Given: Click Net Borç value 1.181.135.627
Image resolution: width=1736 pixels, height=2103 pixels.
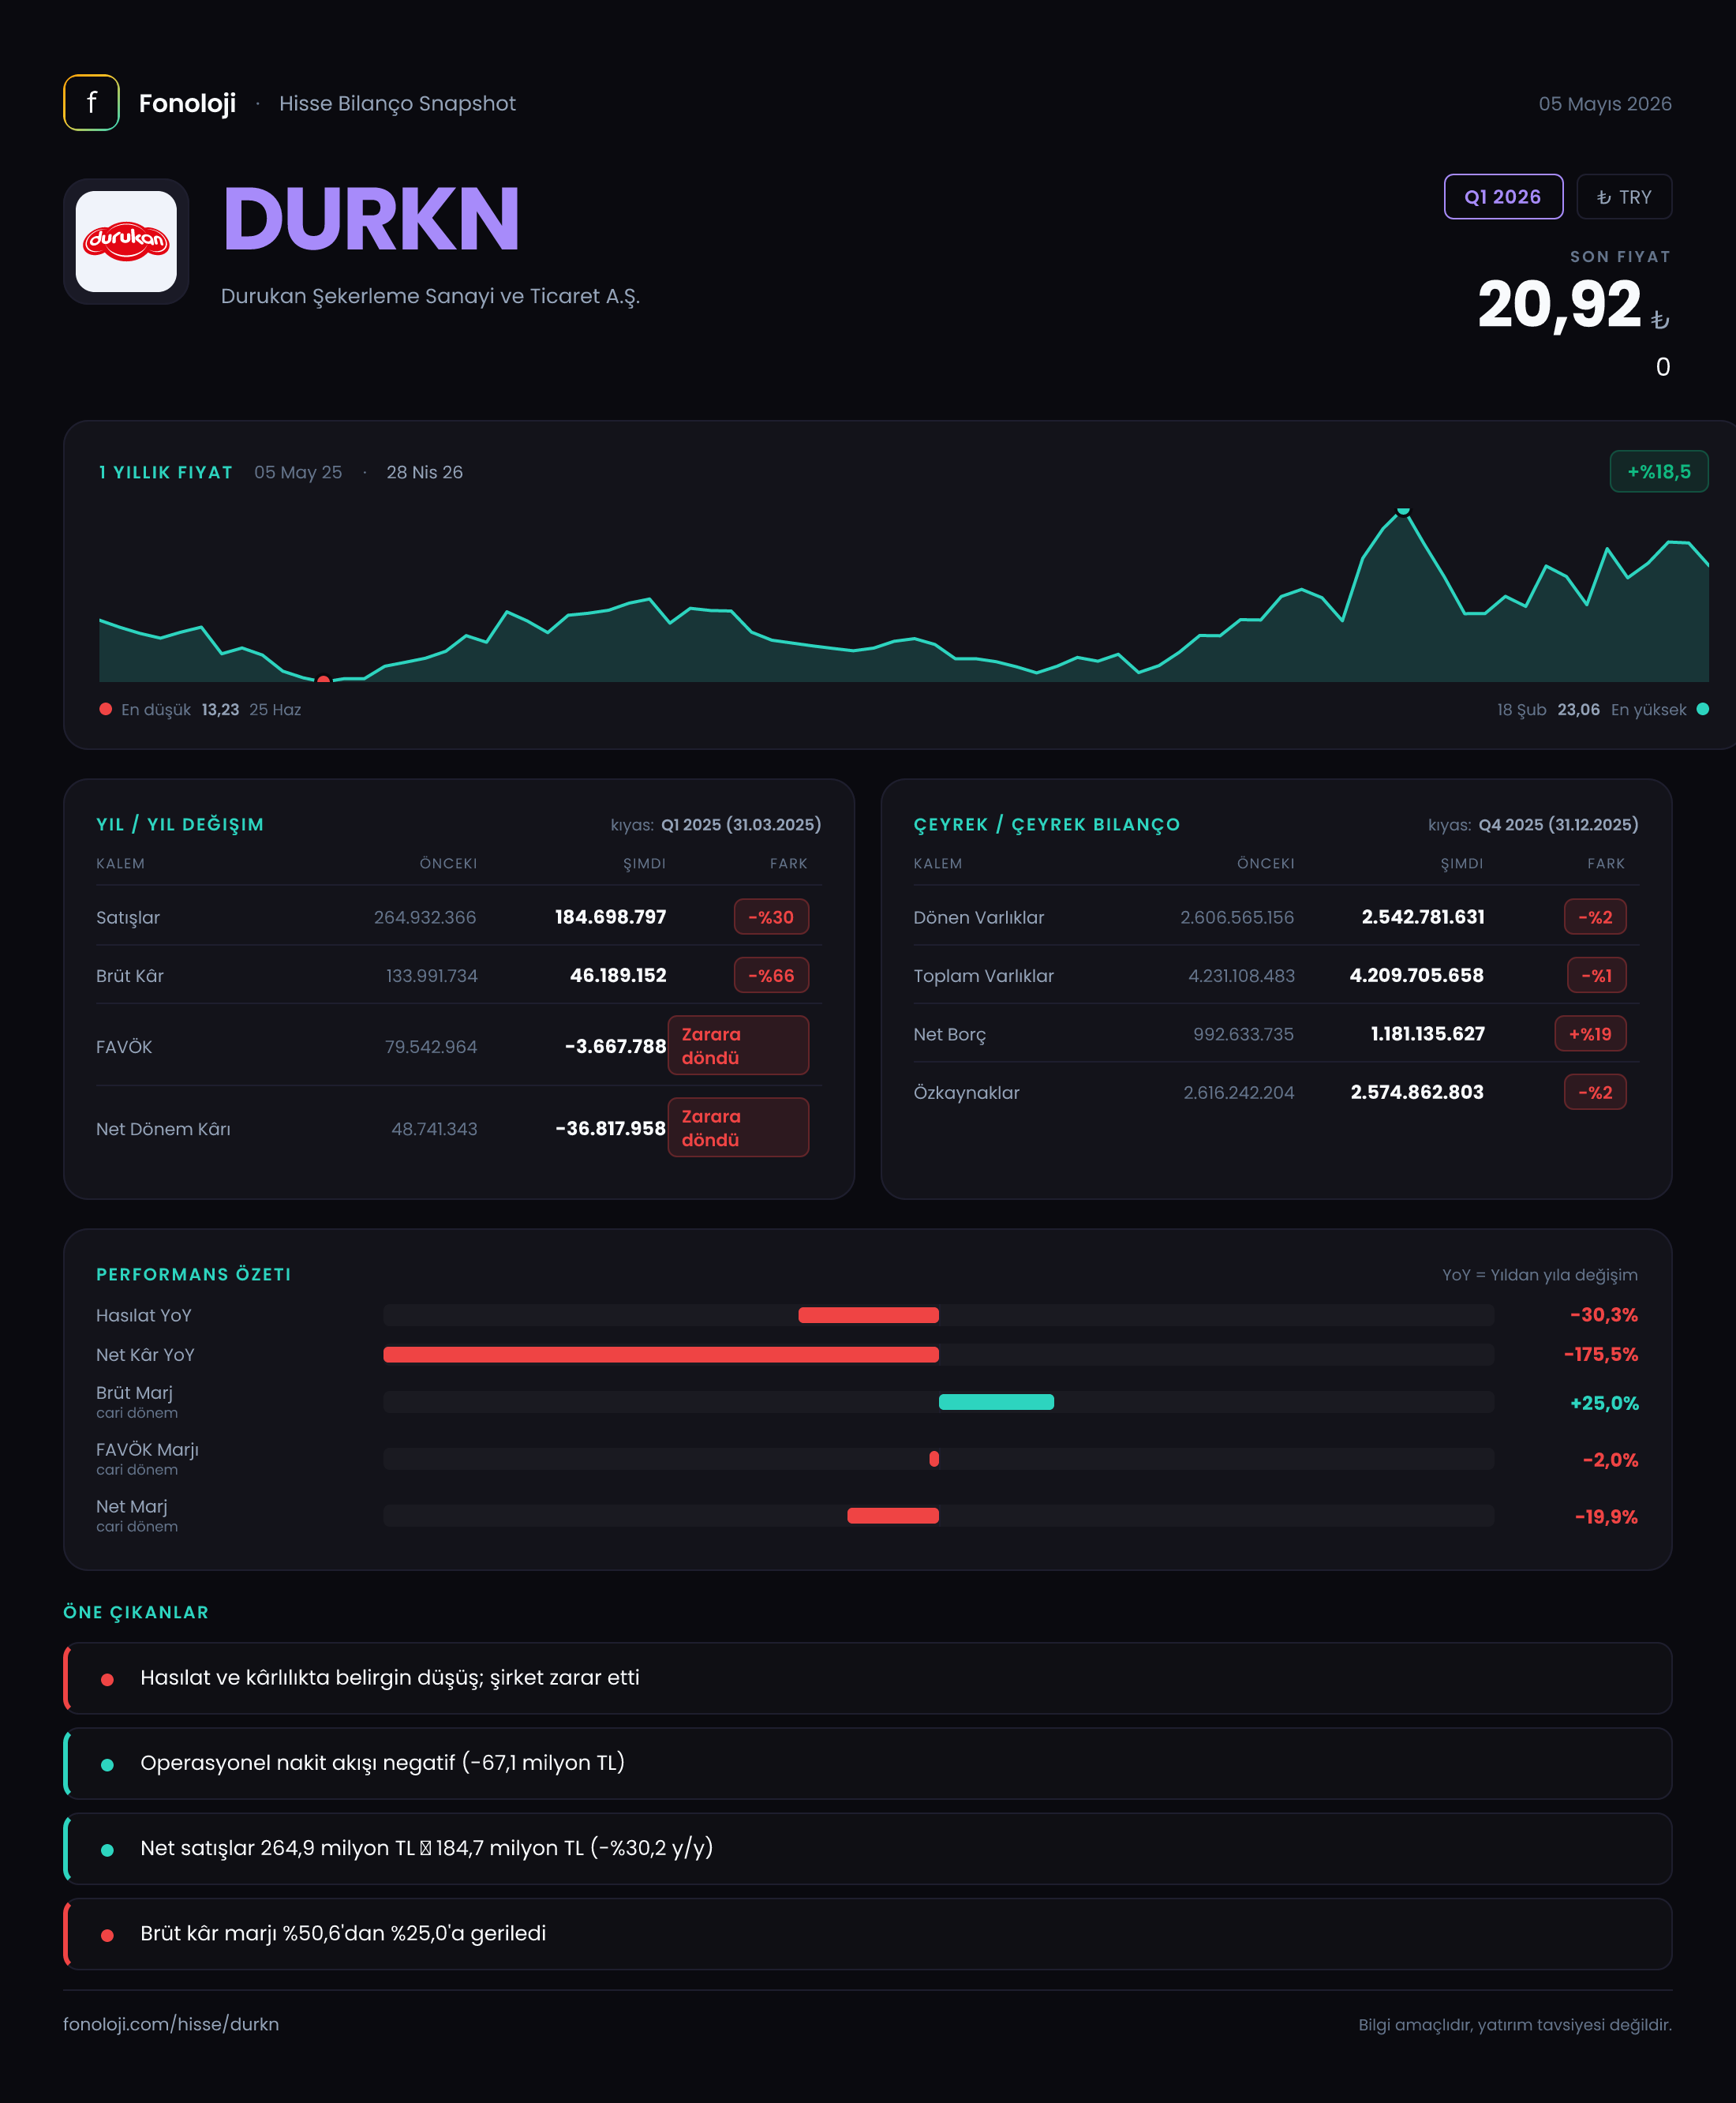Looking at the screenshot, I should click(1427, 1033).
